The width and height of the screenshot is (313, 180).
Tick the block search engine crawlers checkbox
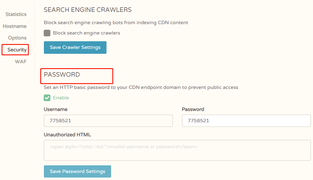click(47, 33)
